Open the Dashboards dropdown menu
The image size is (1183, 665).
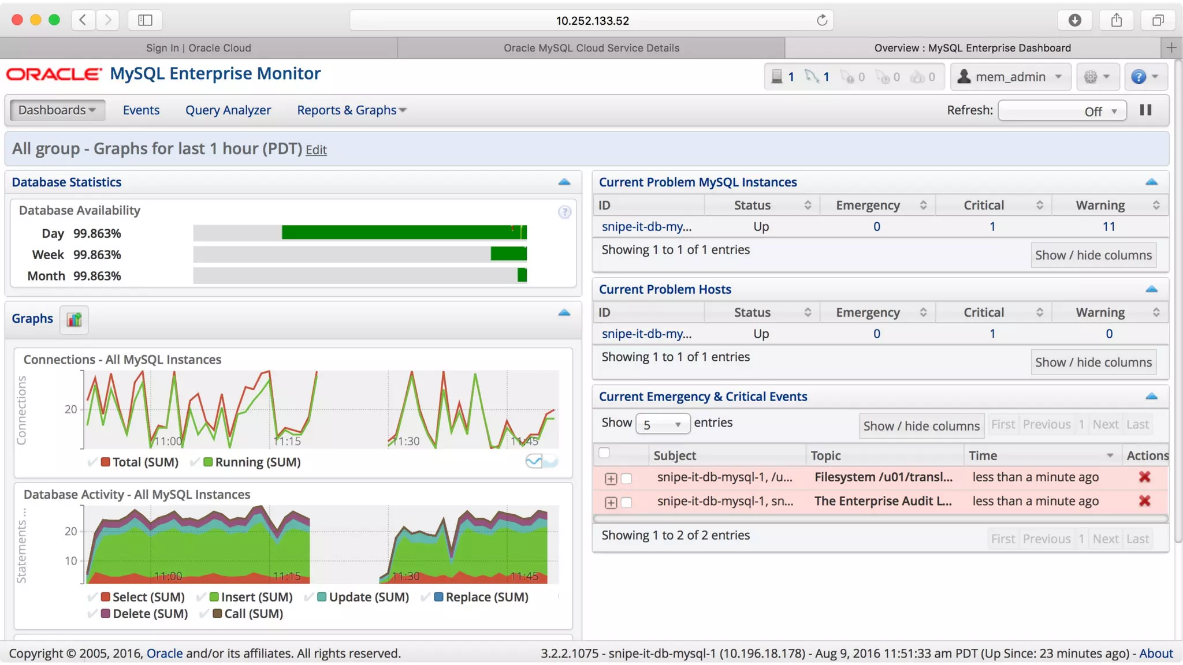point(57,110)
